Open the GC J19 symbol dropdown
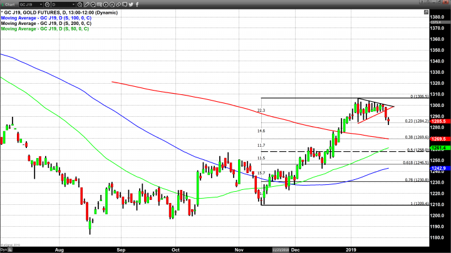Screen dimensions: 451x253 [31, 4]
